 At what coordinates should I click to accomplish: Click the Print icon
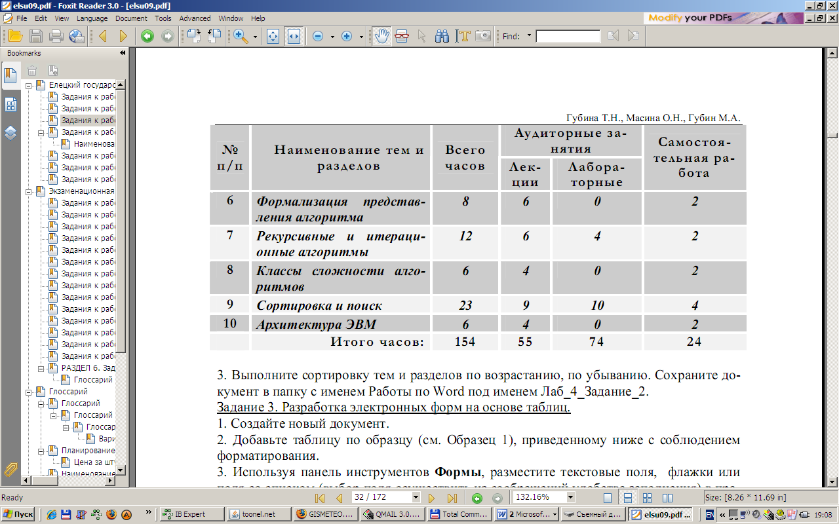coord(56,36)
